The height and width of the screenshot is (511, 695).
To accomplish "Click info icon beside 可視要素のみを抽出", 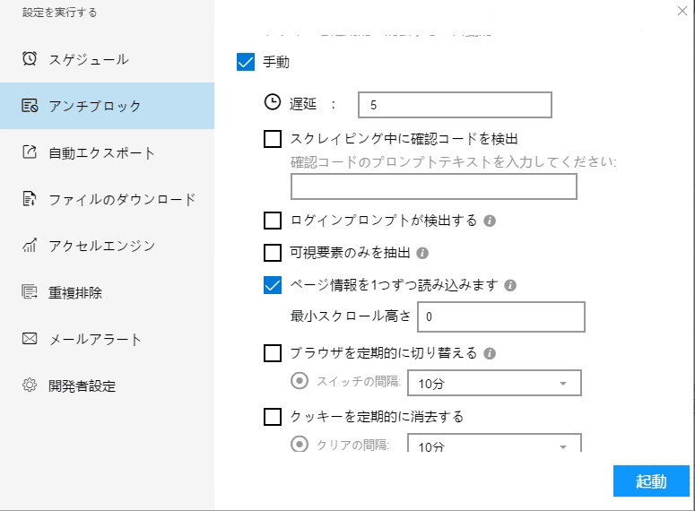I will coord(422,253).
